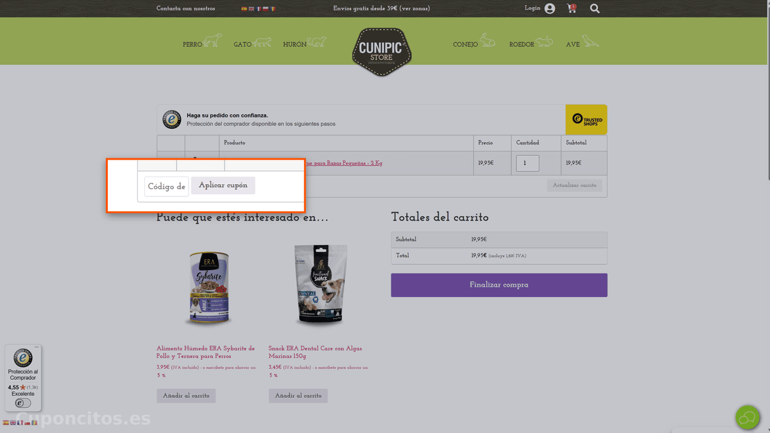Click the total '19,95€ (incluye 1,81€ IVA)'
Image resolution: width=770 pixels, height=433 pixels.
(499, 255)
